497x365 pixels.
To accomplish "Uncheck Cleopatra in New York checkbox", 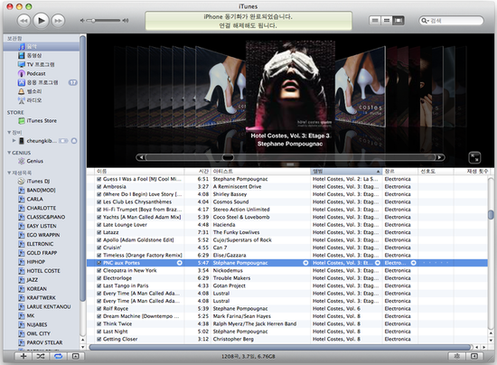I will point(99,270).
